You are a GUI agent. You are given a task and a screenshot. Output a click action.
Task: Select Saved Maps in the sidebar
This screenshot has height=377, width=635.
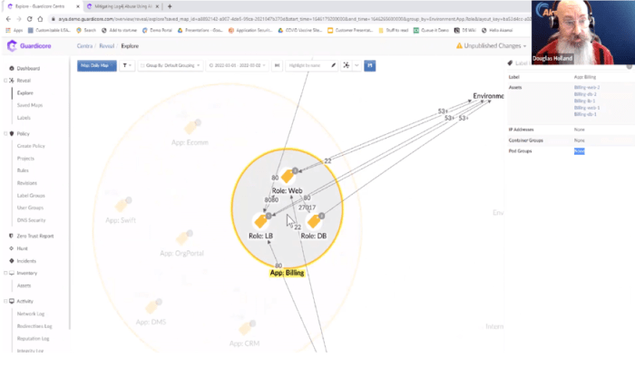coord(29,105)
